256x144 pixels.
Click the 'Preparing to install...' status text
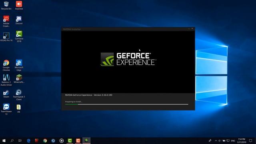[74, 102]
